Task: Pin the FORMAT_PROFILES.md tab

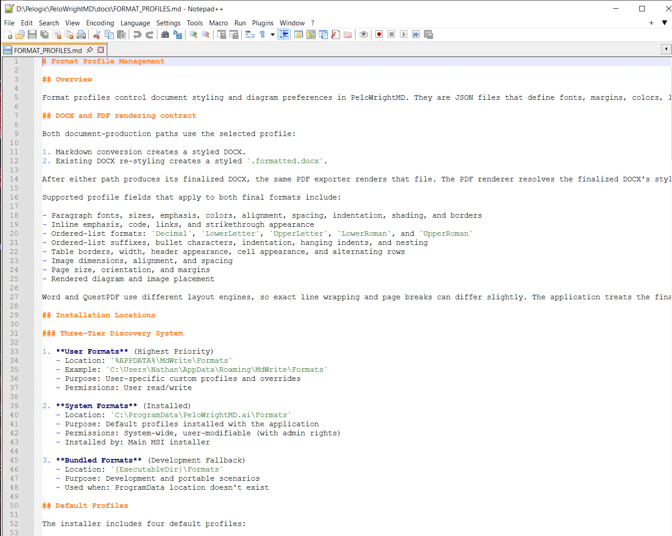Action: pos(90,50)
